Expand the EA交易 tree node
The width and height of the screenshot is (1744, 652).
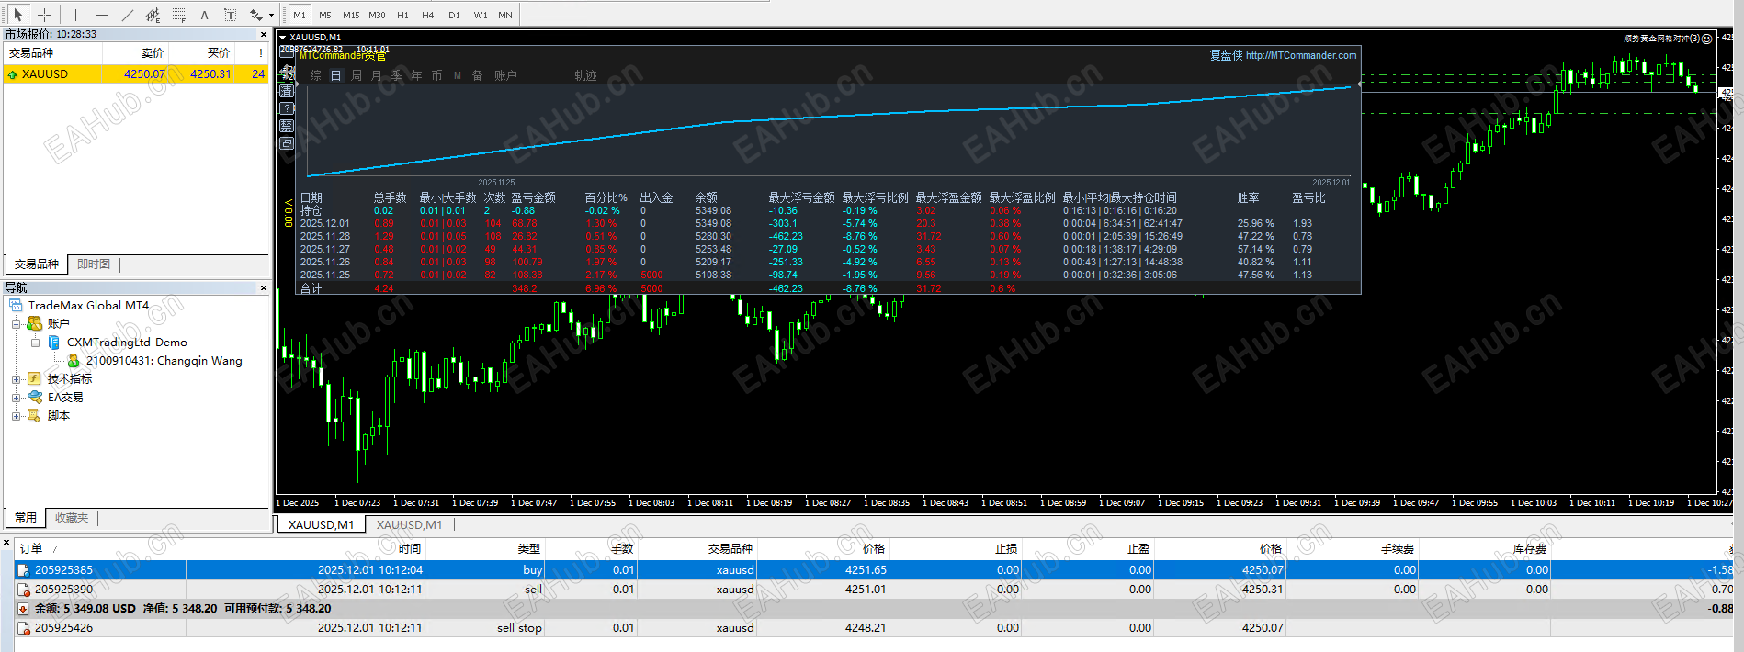[x=16, y=398]
